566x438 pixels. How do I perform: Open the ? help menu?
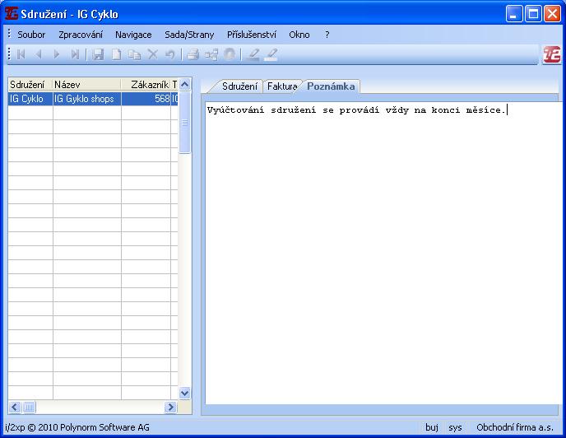click(x=327, y=35)
